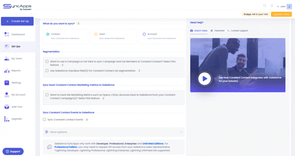295x160 pixels.
Task: Click the Create Set Up button
Action: coord(17,21)
